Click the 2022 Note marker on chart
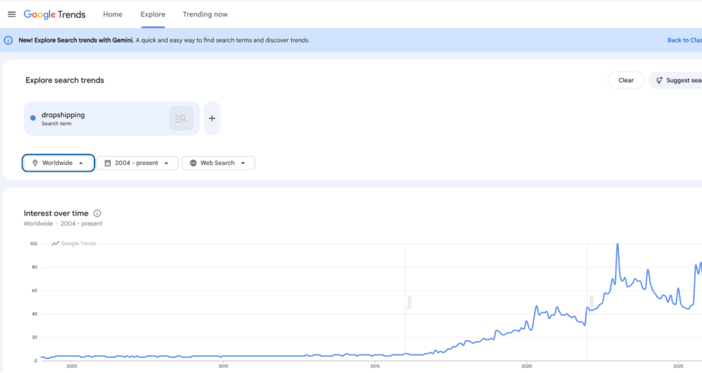Image resolution: width=702 pixels, height=373 pixels. pyautogui.click(x=591, y=303)
